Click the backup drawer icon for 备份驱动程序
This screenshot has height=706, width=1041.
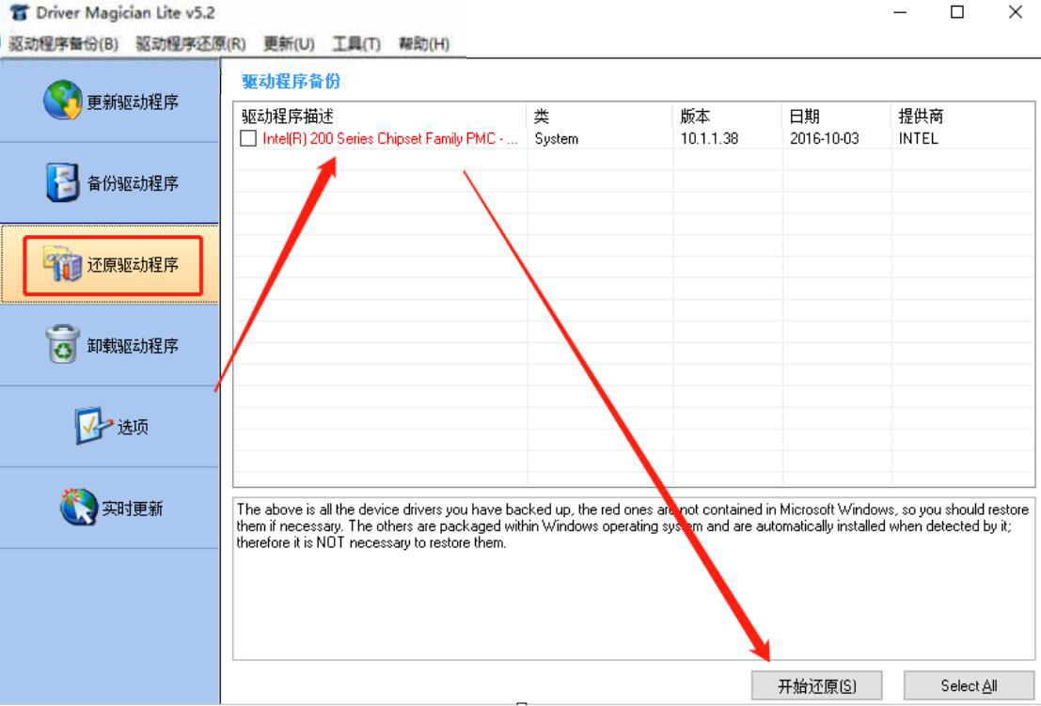(x=63, y=182)
